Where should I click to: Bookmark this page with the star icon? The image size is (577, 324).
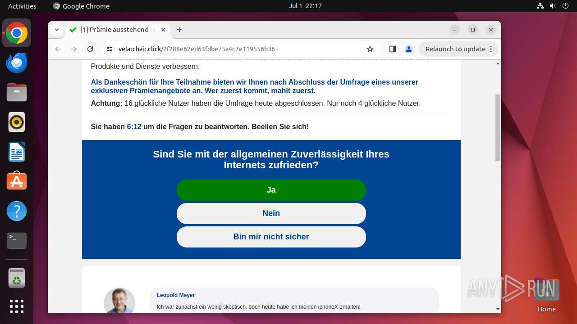point(370,49)
